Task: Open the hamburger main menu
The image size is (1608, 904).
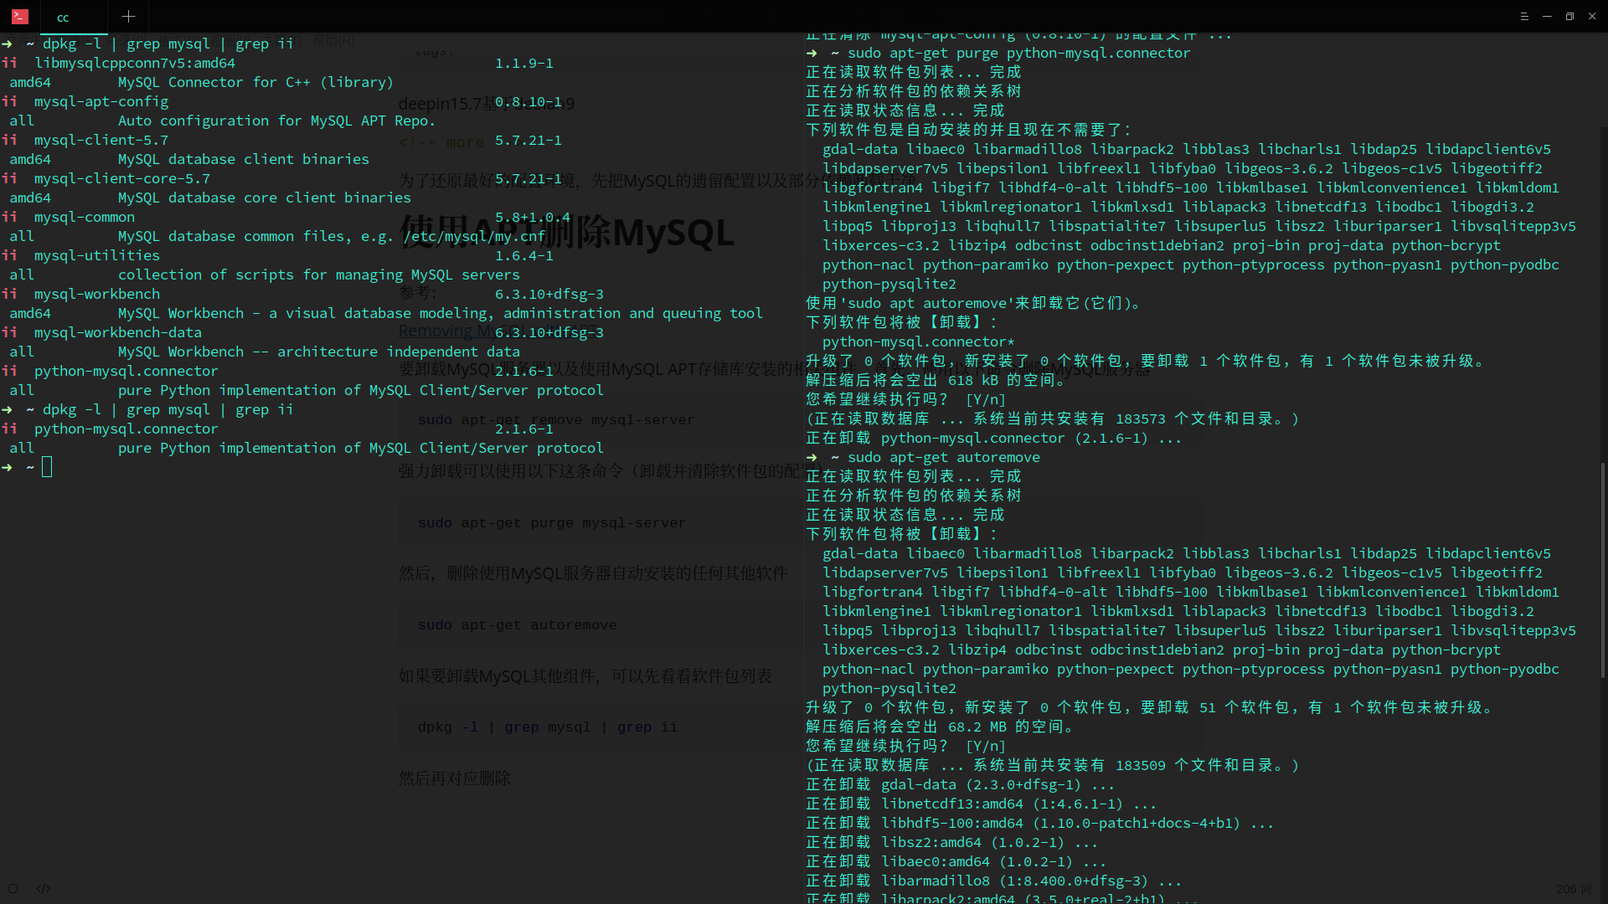Action: click(1524, 16)
